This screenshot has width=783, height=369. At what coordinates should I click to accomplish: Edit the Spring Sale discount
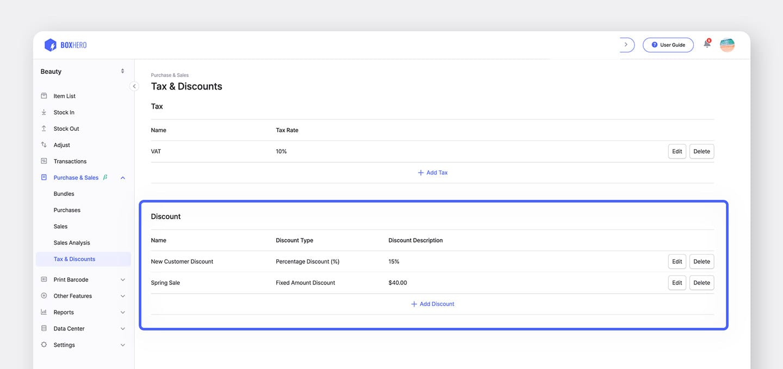point(677,283)
